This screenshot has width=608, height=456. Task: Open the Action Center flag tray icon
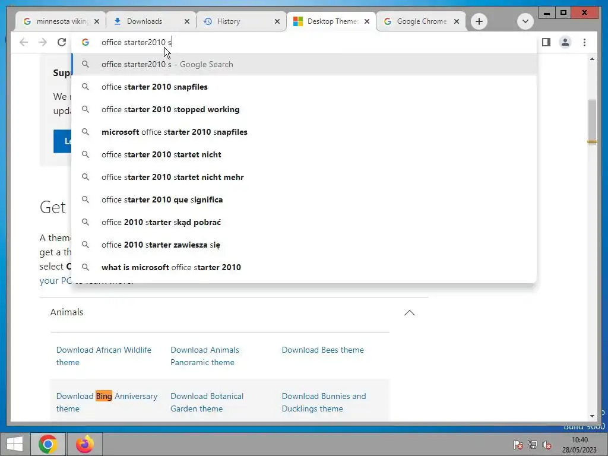click(x=518, y=445)
